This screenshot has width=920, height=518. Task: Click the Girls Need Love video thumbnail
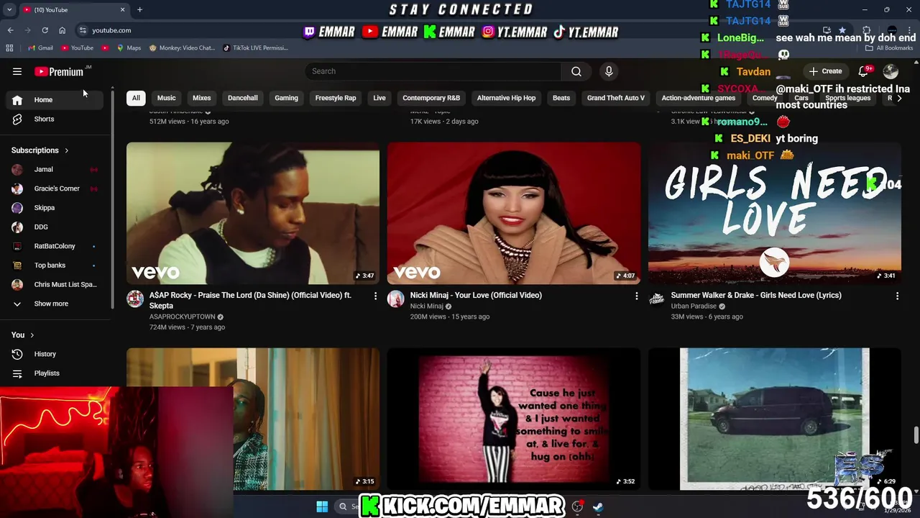(775, 213)
